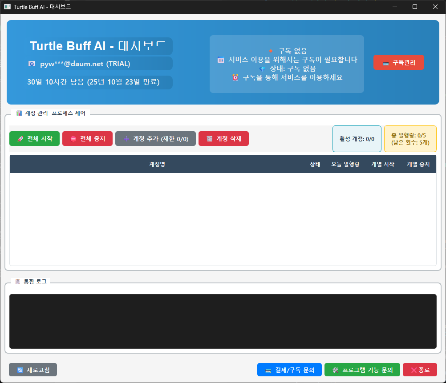Stop all with 전체 중지 button

tap(87, 138)
